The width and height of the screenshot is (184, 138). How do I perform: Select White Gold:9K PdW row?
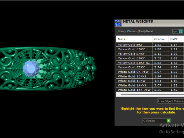(150, 72)
